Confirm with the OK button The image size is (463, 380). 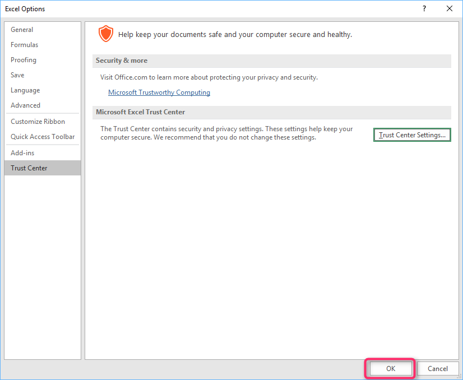point(391,368)
